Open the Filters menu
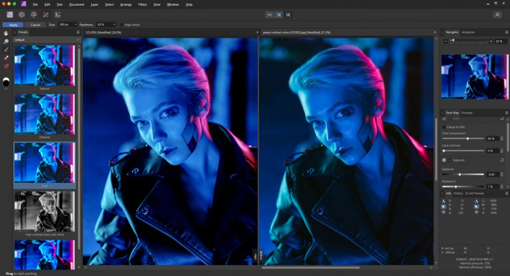510x276 pixels. [x=142, y=4]
